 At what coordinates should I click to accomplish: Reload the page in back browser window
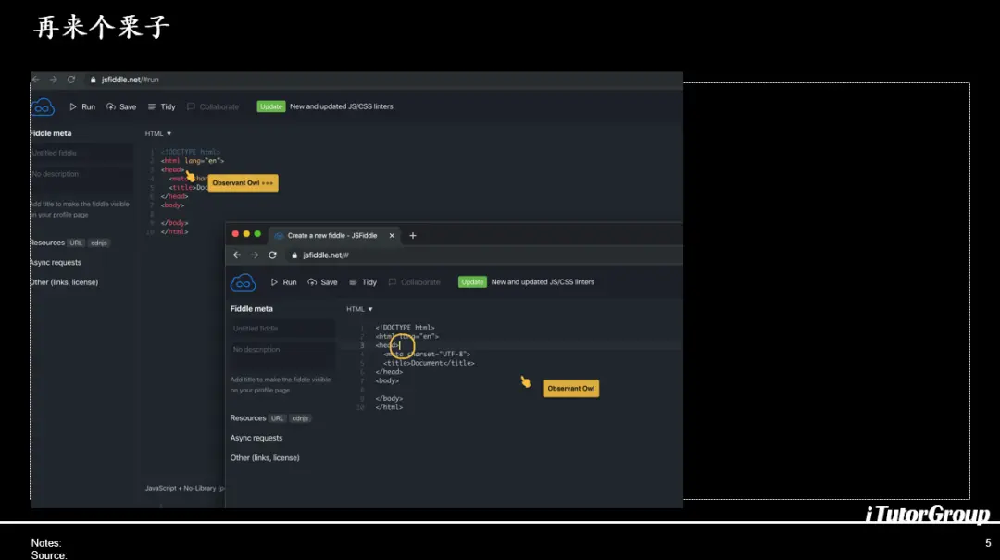click(x=71, y=80)
